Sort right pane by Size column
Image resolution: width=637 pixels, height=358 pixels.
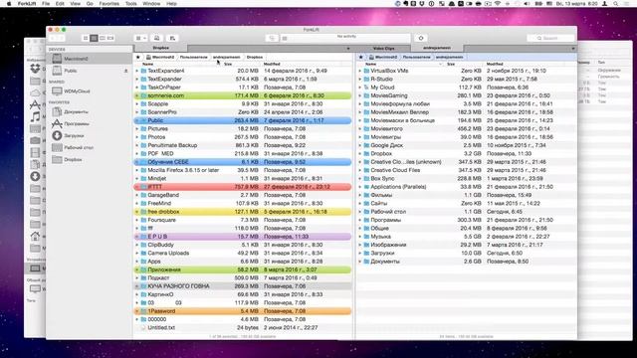click(x=451, y=64)
